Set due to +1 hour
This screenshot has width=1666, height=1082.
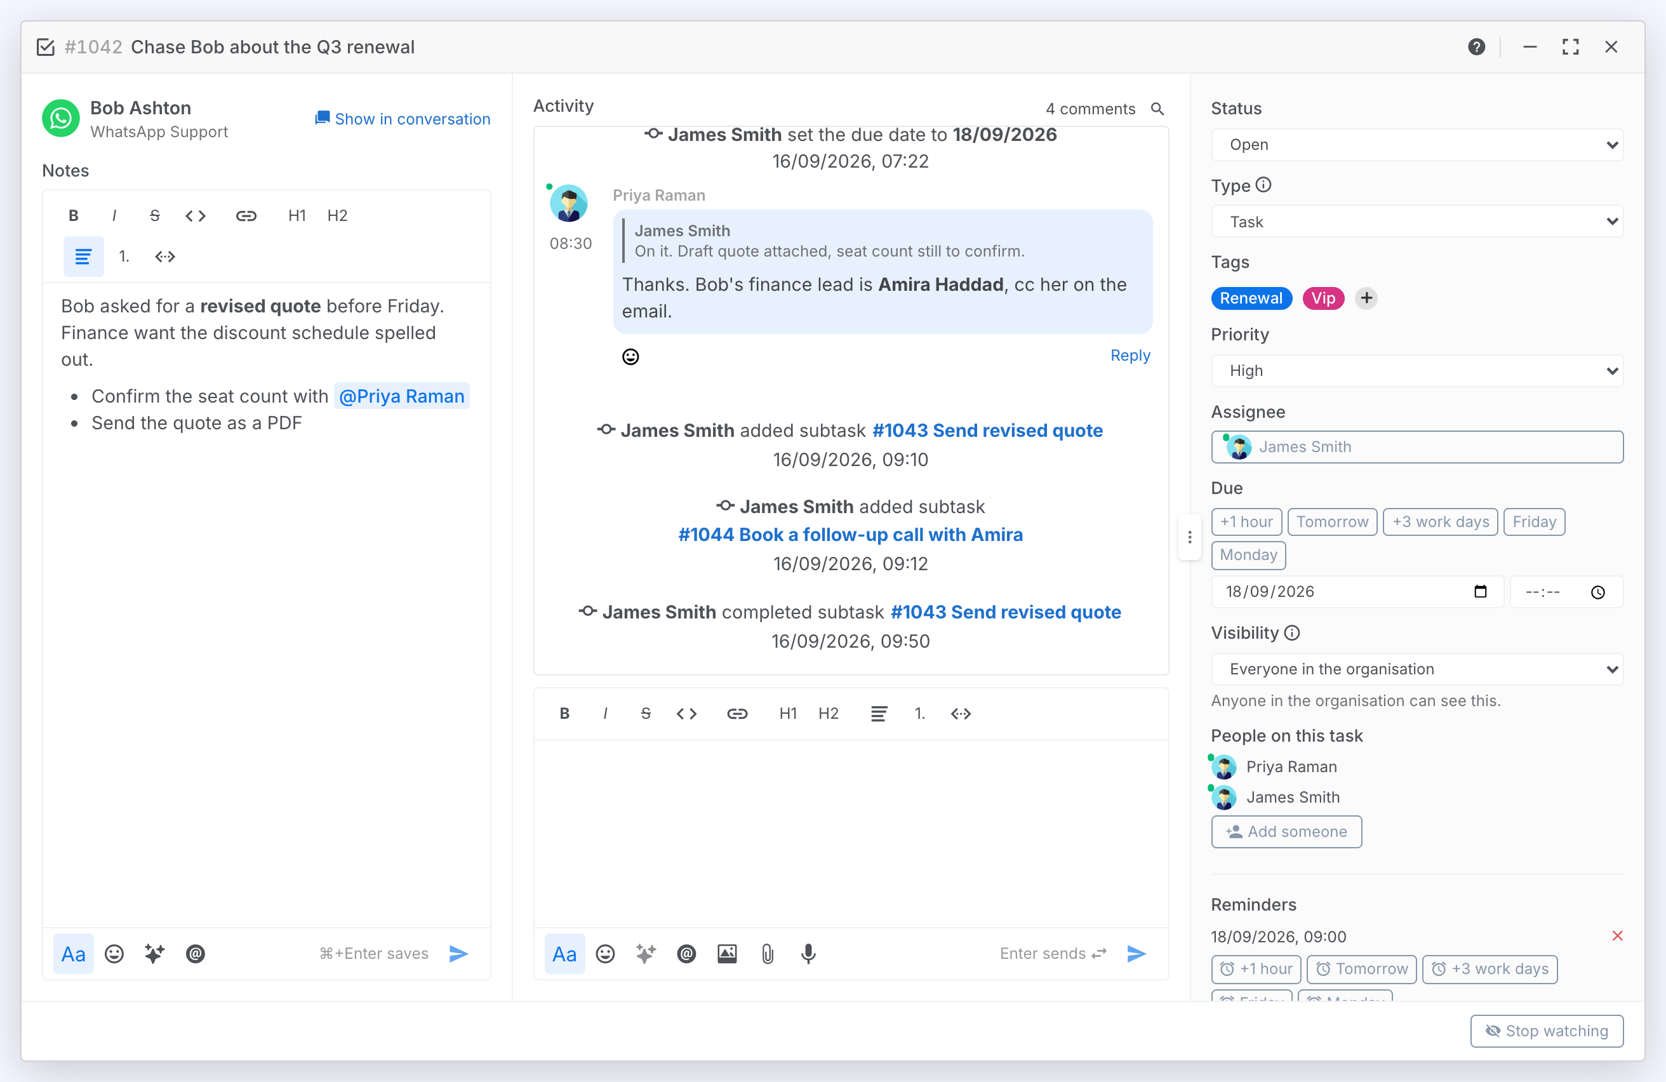pos(1246,522)
